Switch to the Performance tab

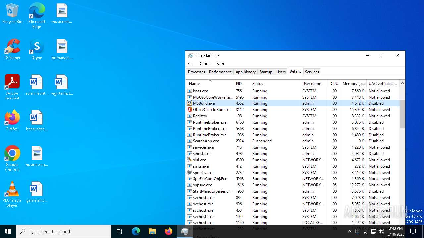[x=220, y=72]
